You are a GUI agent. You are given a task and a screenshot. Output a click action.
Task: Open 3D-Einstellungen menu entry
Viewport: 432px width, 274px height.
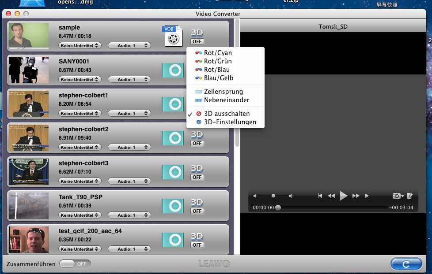[225, 122]
